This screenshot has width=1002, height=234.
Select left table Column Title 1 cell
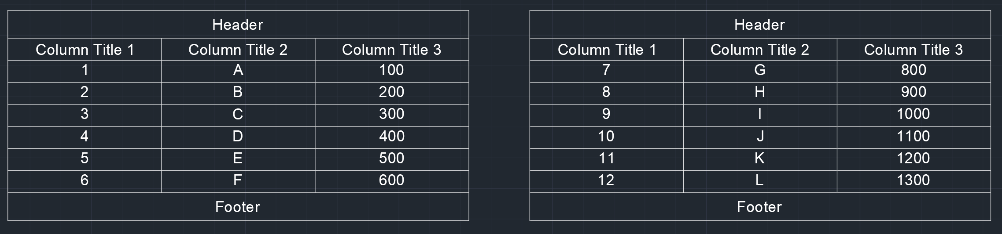tap(85, 50)
